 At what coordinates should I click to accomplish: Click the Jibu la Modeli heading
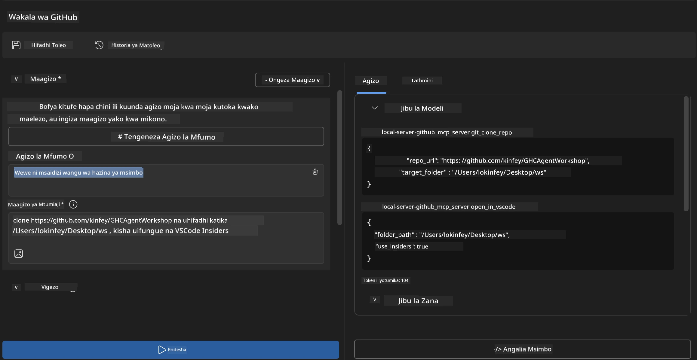point(422,108)
